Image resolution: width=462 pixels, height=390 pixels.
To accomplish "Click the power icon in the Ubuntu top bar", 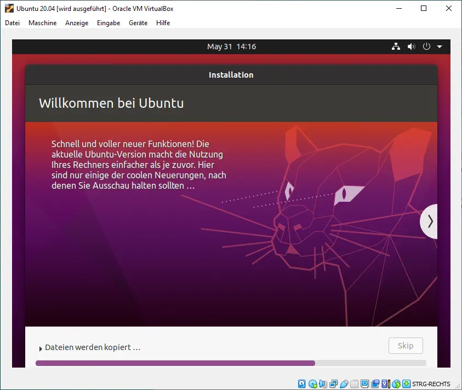I will click(427, 46).
